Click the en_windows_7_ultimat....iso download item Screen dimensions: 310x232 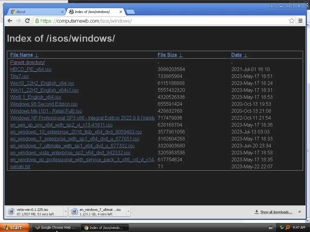coord(98,212)
